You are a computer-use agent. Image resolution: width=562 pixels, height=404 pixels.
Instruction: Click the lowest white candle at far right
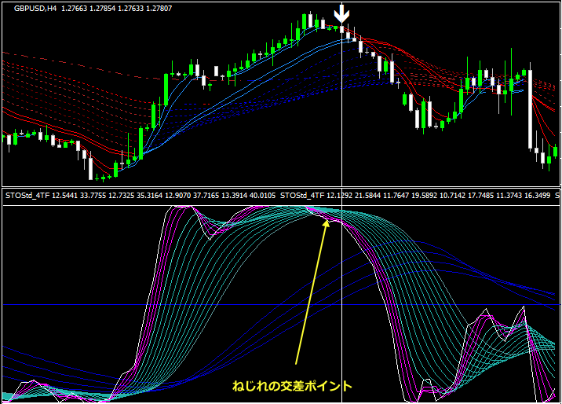tap(545, 160)
